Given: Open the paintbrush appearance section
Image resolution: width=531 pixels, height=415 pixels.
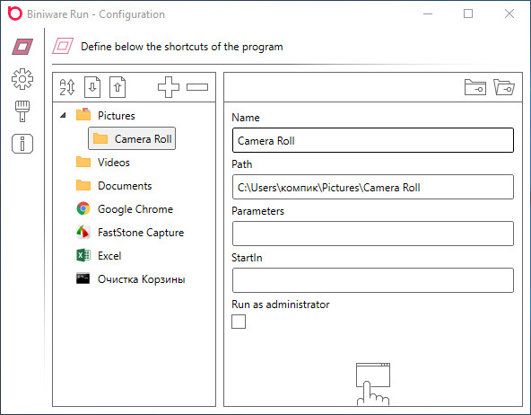Looking at the screenshot, I should coord(22,111).
